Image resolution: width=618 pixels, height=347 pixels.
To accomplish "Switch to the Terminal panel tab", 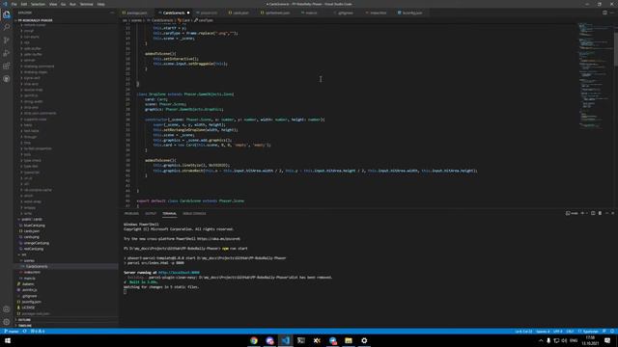I will pos(170,214).
